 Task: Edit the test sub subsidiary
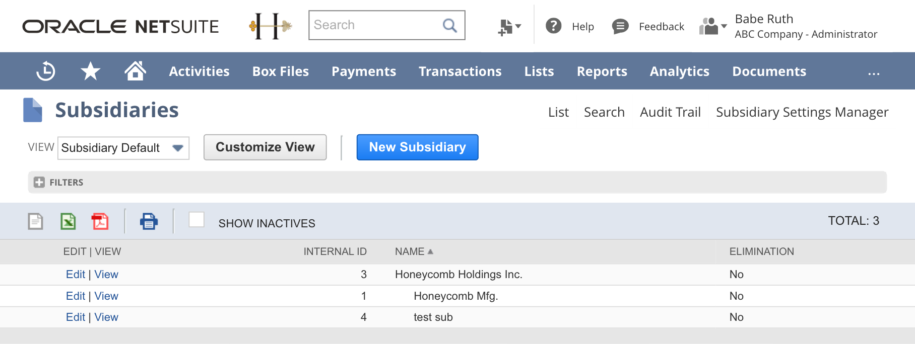[x=76, y=317]
